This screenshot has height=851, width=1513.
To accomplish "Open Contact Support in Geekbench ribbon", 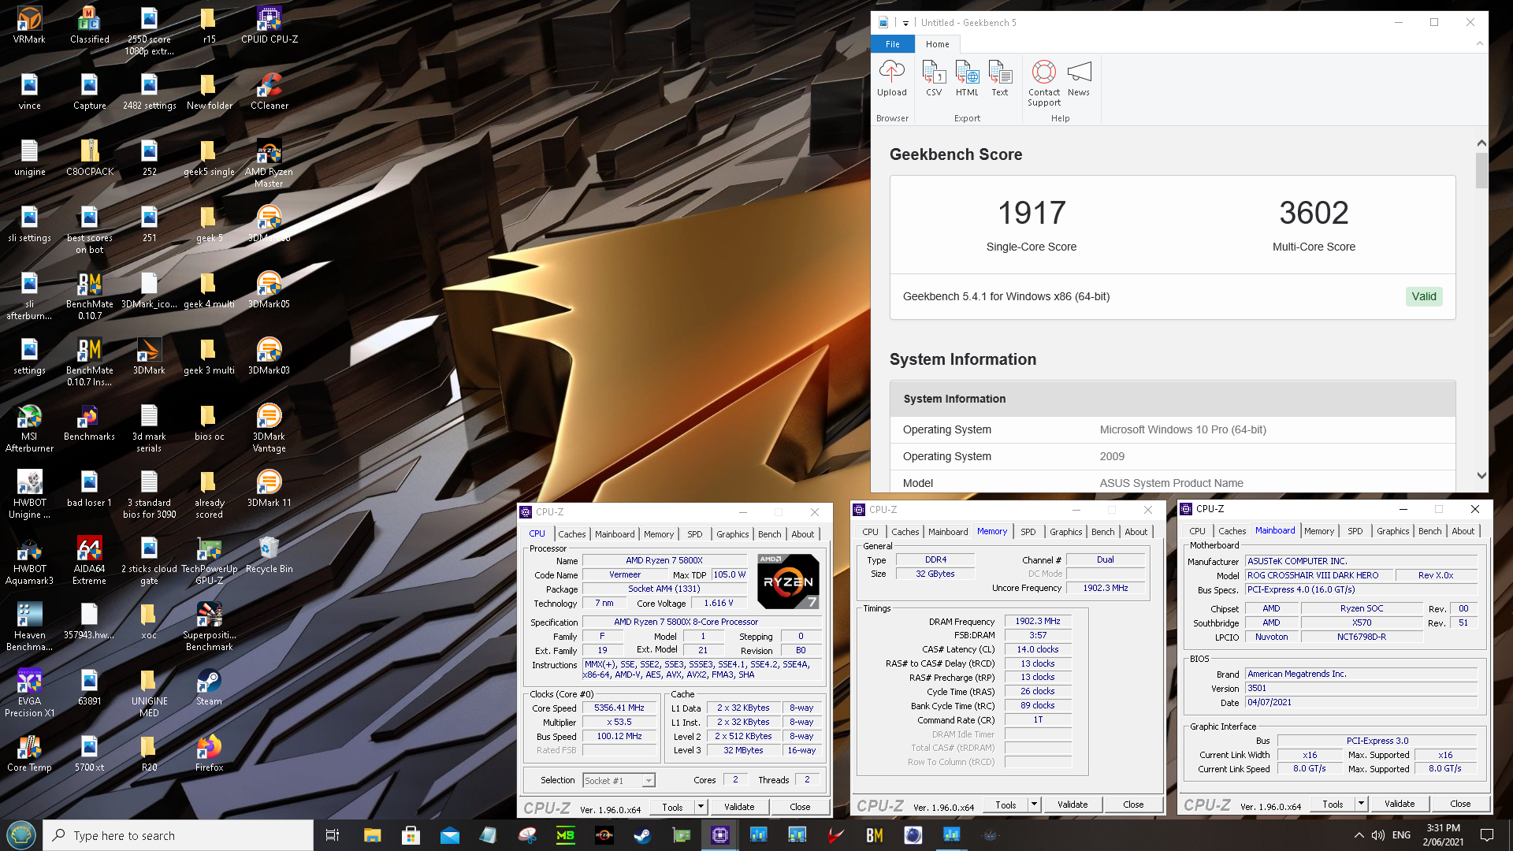I will pyautogui.click(x=1044, y=84).
